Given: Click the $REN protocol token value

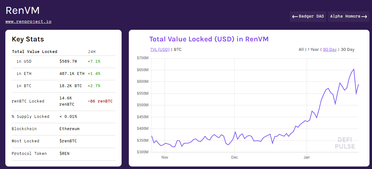Looking at the screenshot, I should pyautogui.click(x=64, y=154).
